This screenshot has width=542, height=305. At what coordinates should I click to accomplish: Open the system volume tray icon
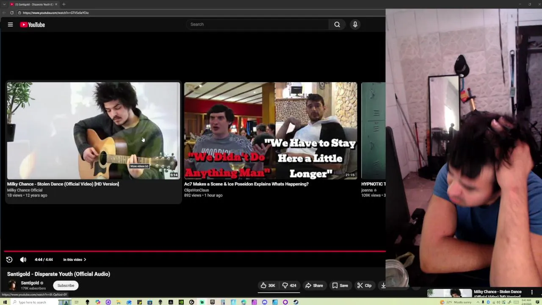[498, 302]
